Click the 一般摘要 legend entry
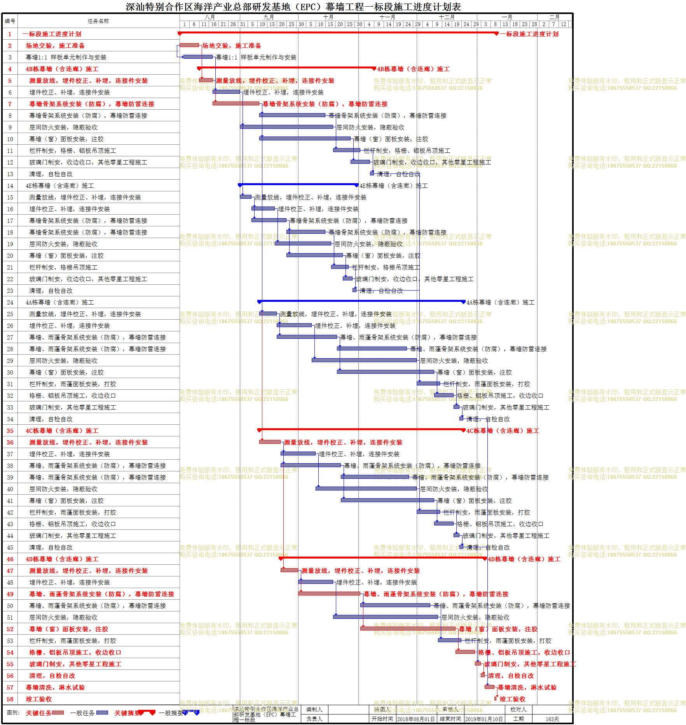 pos(179,713)
